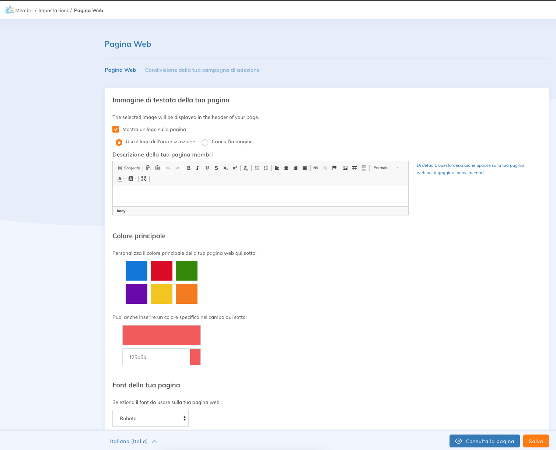This screenshot has height=450, width=556.
Task: Center-align the description text
Action: point(286,168)
